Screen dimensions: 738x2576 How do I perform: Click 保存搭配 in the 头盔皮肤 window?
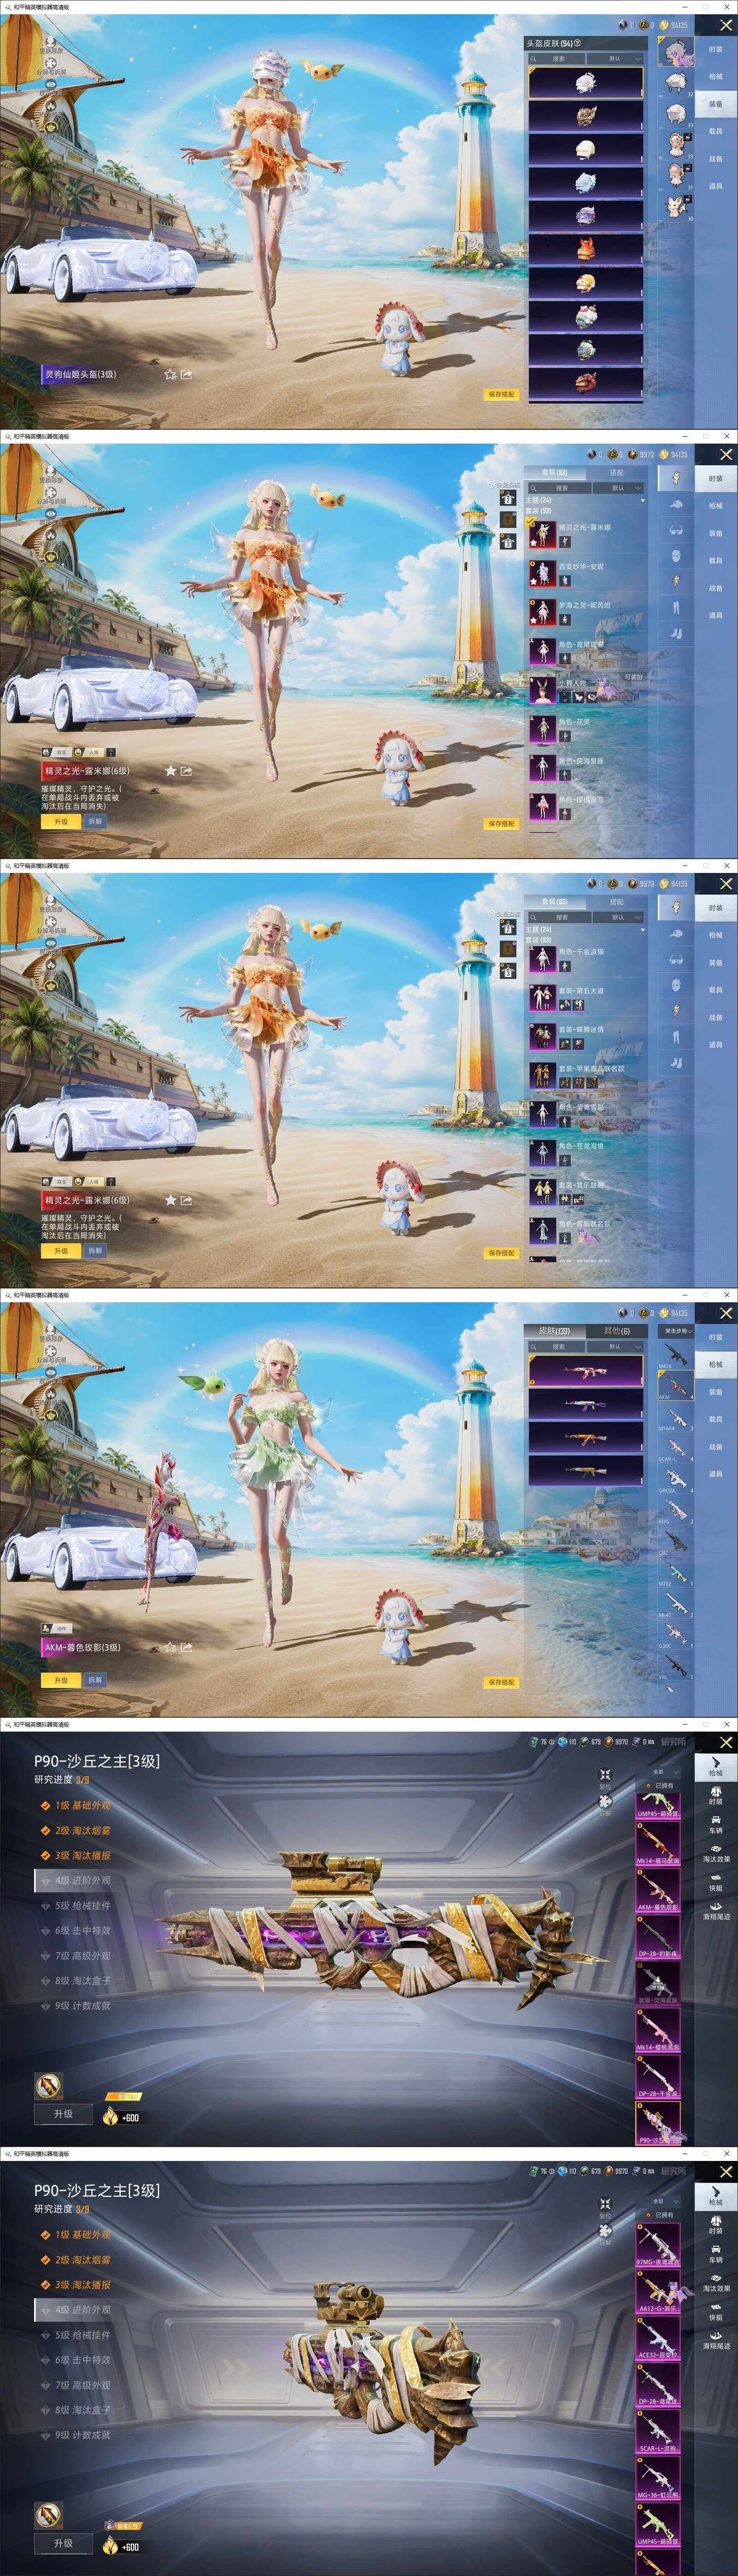pos(501,395)
